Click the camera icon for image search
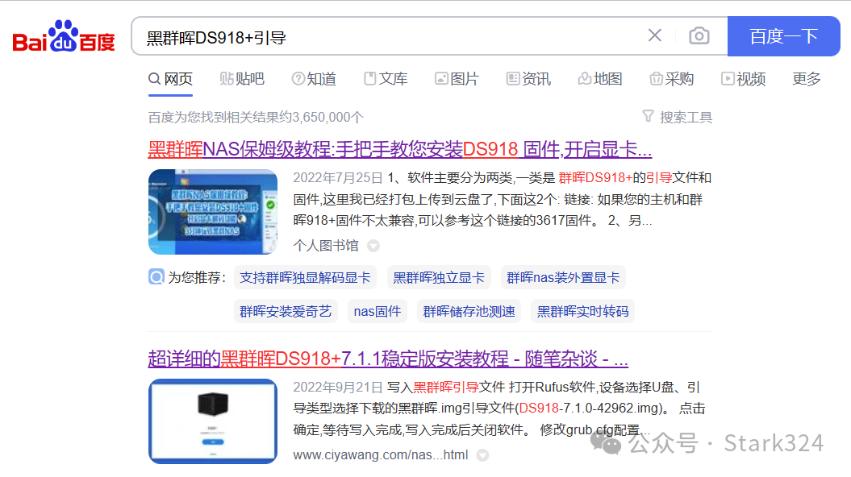The width and height of the screenshot is (851, 477). (x=699, y=35)
